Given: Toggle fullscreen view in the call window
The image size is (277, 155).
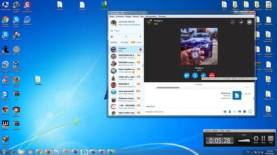Looking at the screenshot, I should point(233,22).
